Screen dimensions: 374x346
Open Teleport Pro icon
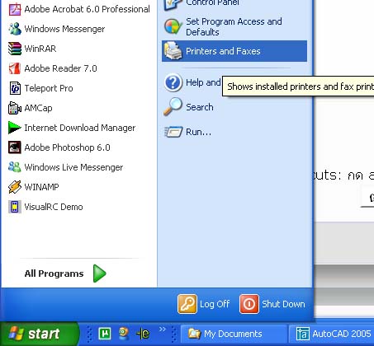pyautogui.click(x=15, y=88)
